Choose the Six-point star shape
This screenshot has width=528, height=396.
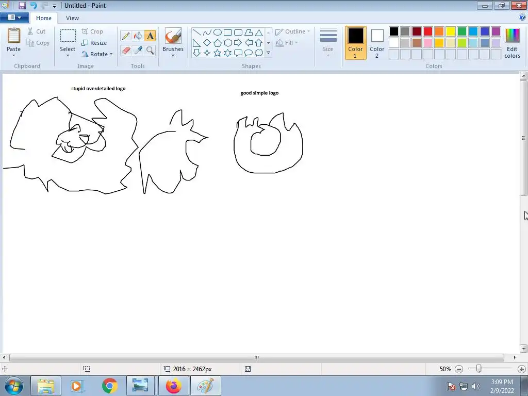(227, 53)
